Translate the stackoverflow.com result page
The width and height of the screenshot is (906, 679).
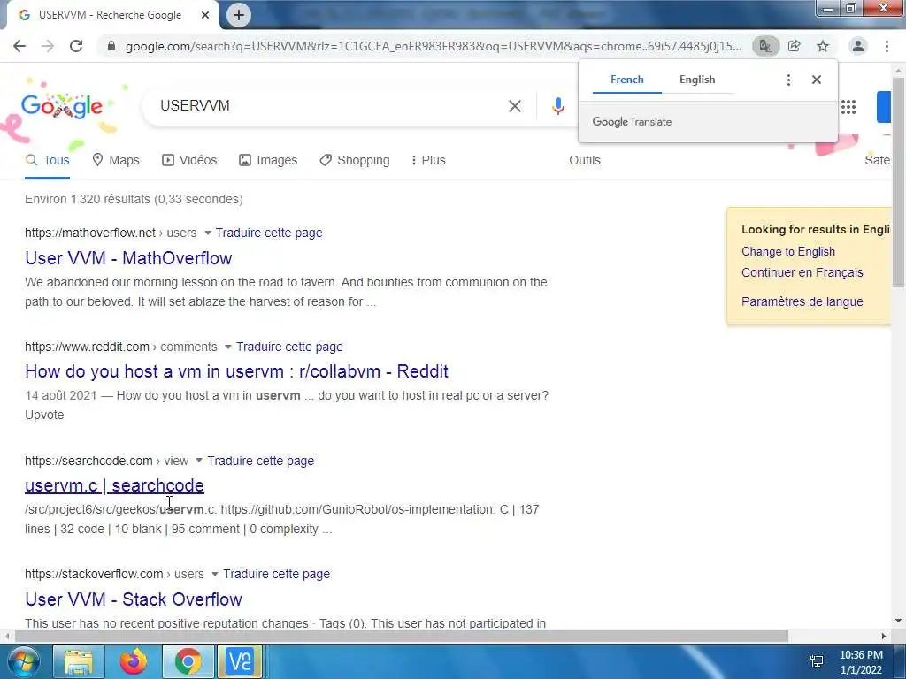(277, 574)
